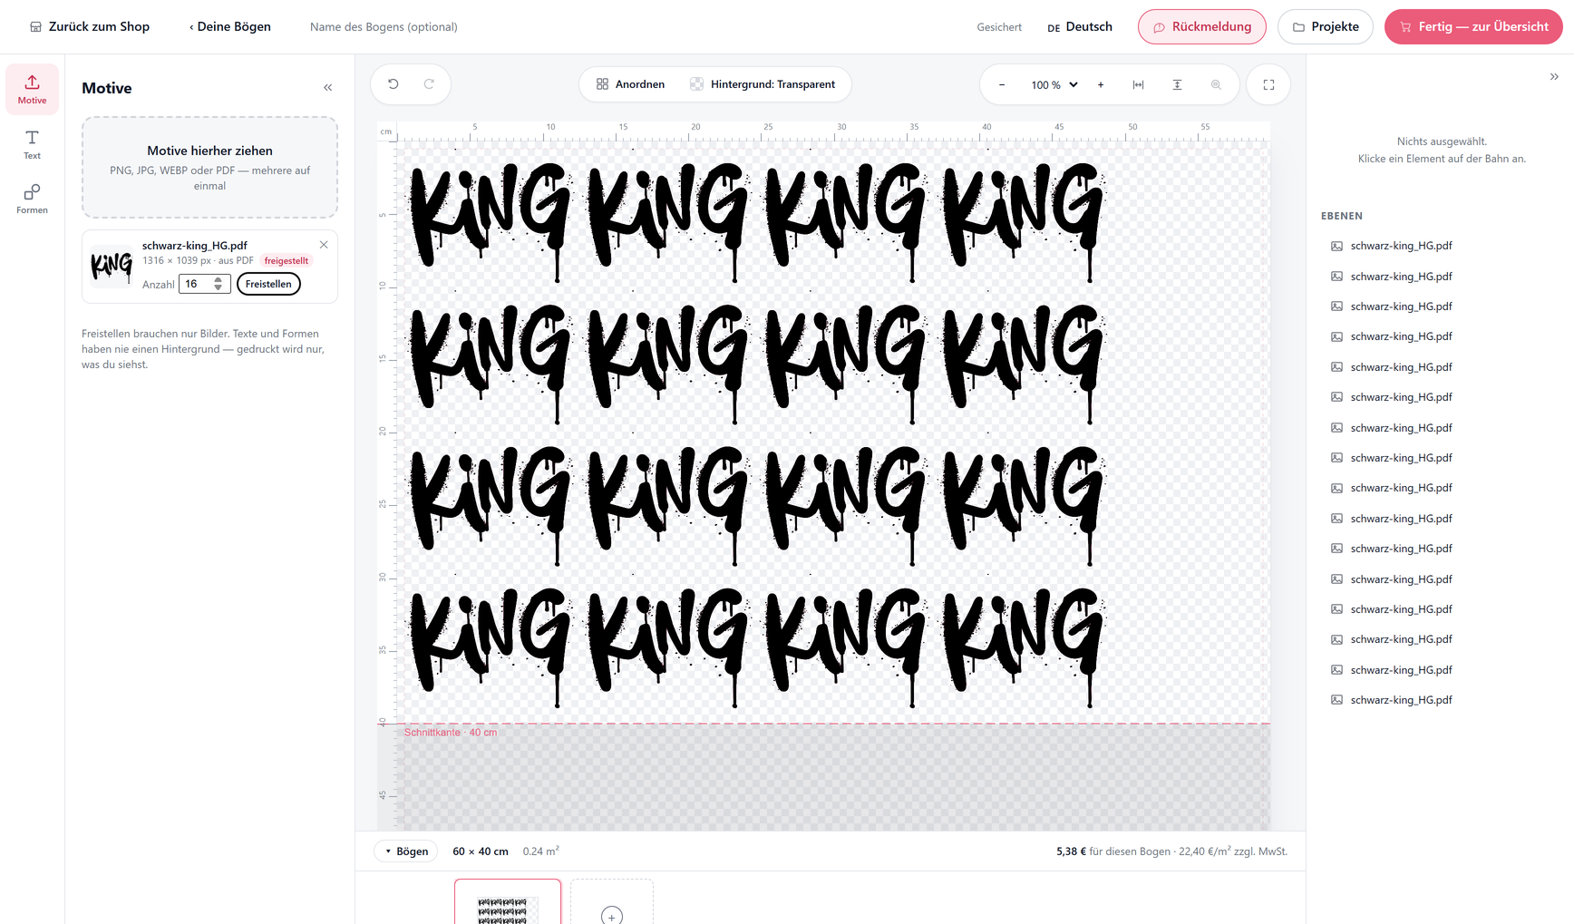Open the Text sidebar tab

[x=32, y=144]
